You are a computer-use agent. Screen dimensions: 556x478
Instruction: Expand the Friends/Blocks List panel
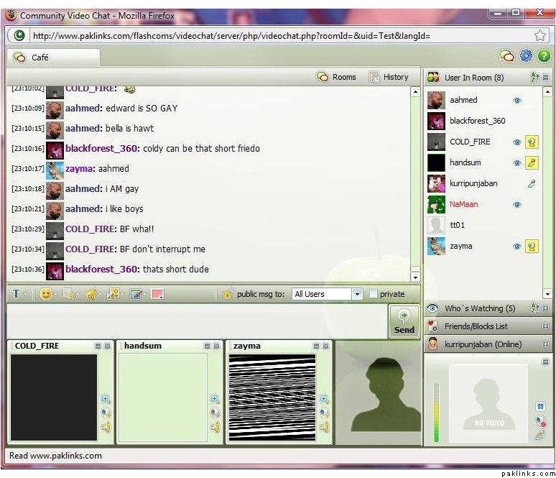(x=546, y=326)
